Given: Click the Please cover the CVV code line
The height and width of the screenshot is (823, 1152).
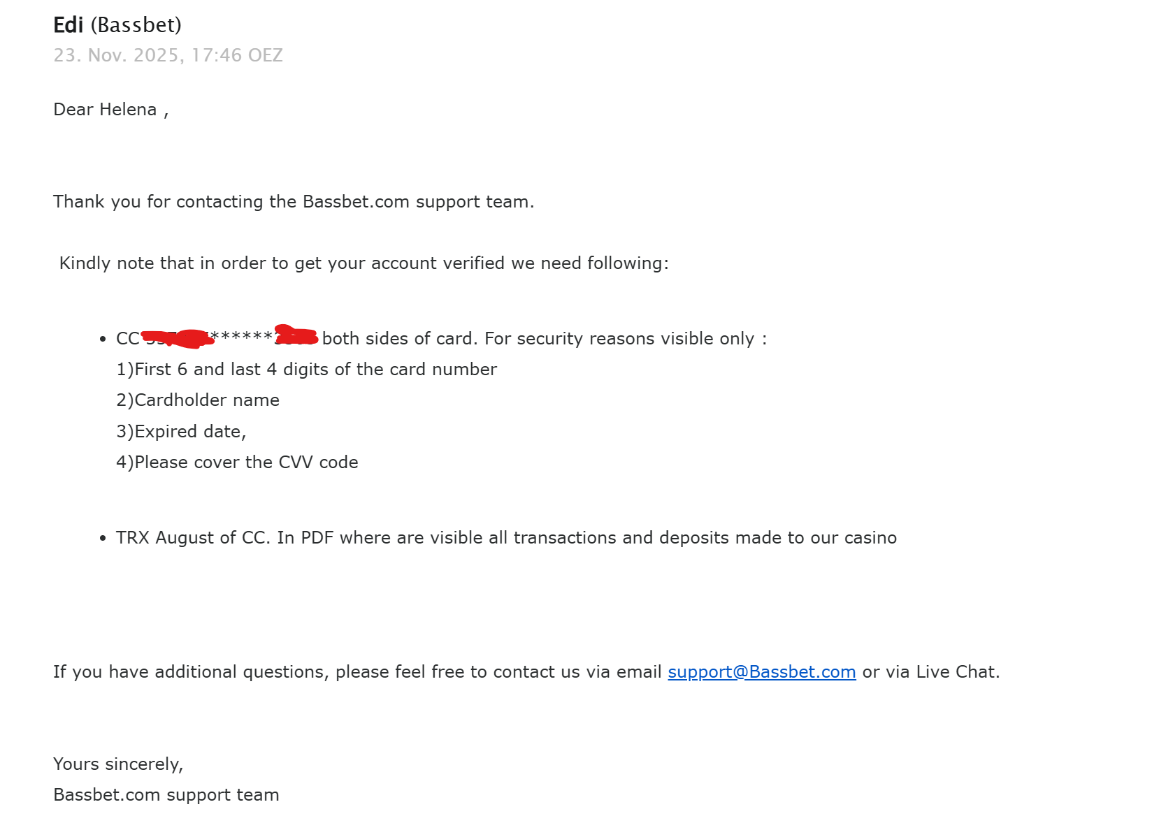Looking at the screenshot, I should tap(237, 463).
